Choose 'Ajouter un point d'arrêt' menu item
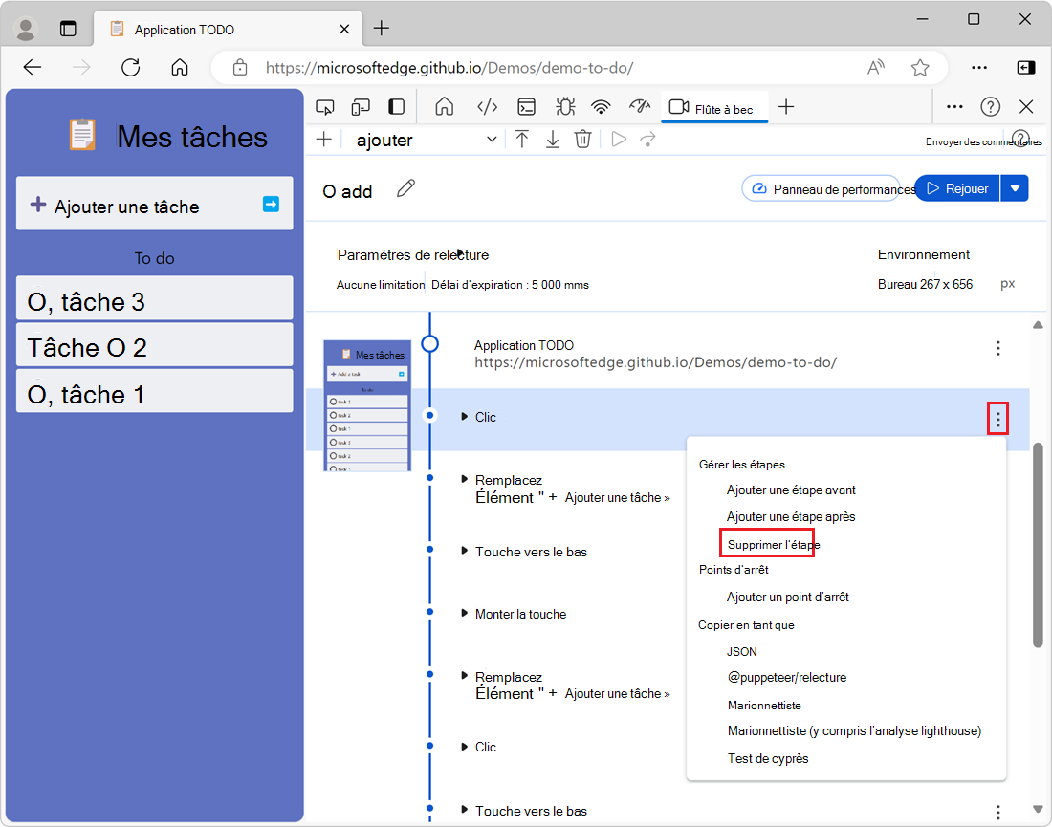Screen dimensions: 1052x827 pyautogui.click(x=787, y=597)
